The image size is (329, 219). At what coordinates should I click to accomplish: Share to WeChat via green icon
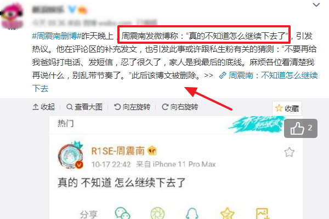coord(122,213)
